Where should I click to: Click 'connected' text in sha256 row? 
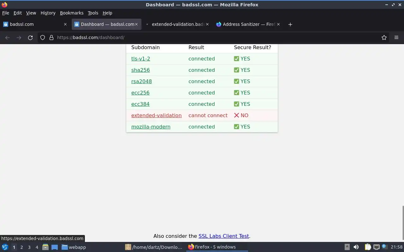point(202,70)
